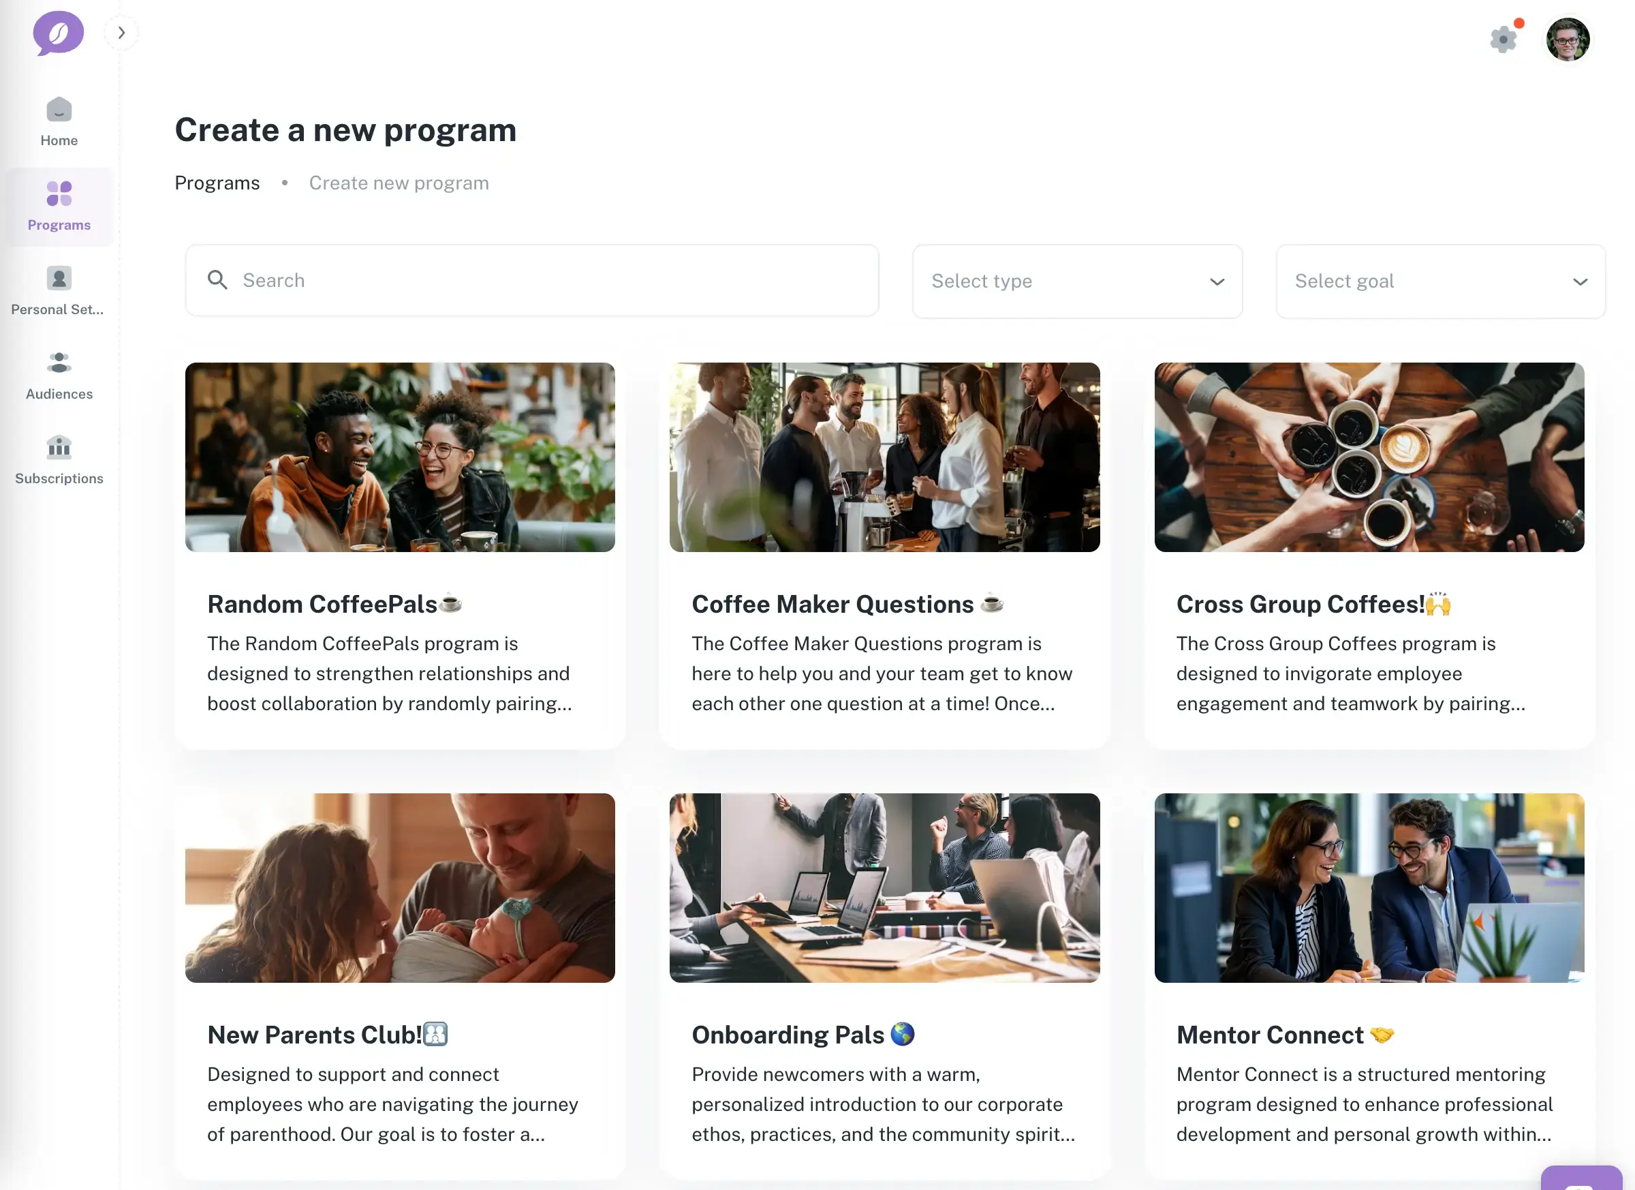Click the purple leaf logo icon
This screenshot has height=1190, width=1635.
pos(59,33)
